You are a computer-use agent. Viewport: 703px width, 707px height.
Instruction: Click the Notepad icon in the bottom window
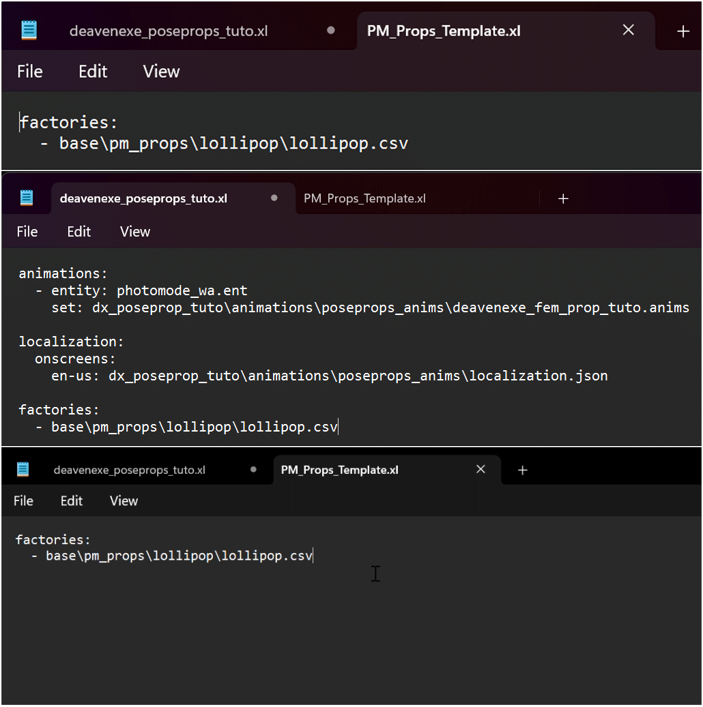[x=23, y=470]
